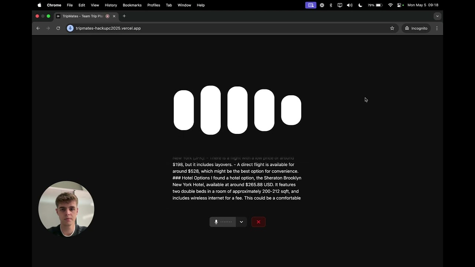Click microphone permission icon in address bar

(70, 28)
